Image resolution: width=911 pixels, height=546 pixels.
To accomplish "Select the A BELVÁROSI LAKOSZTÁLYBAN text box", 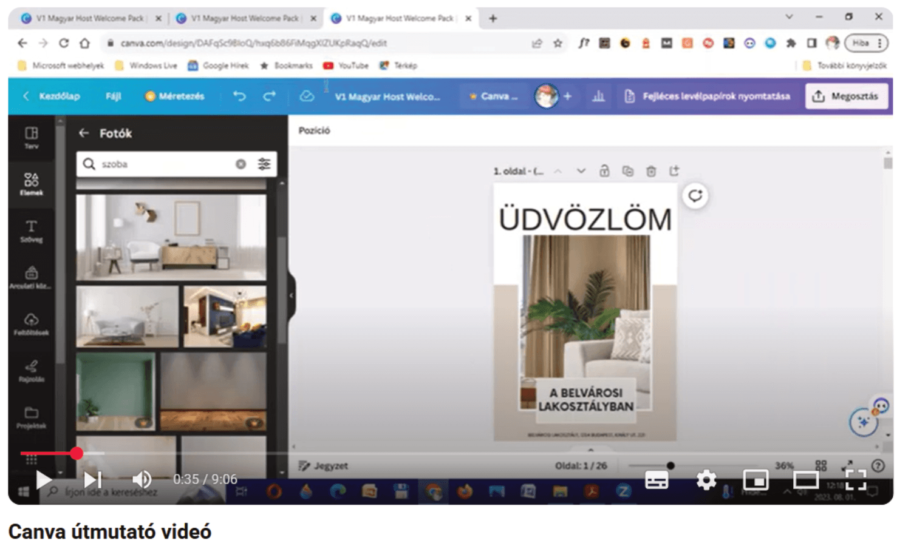I will (585, 399).
